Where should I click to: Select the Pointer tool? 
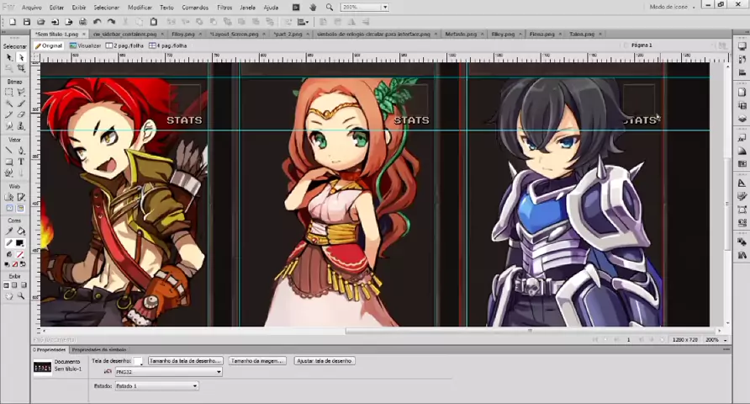point(9,57)
